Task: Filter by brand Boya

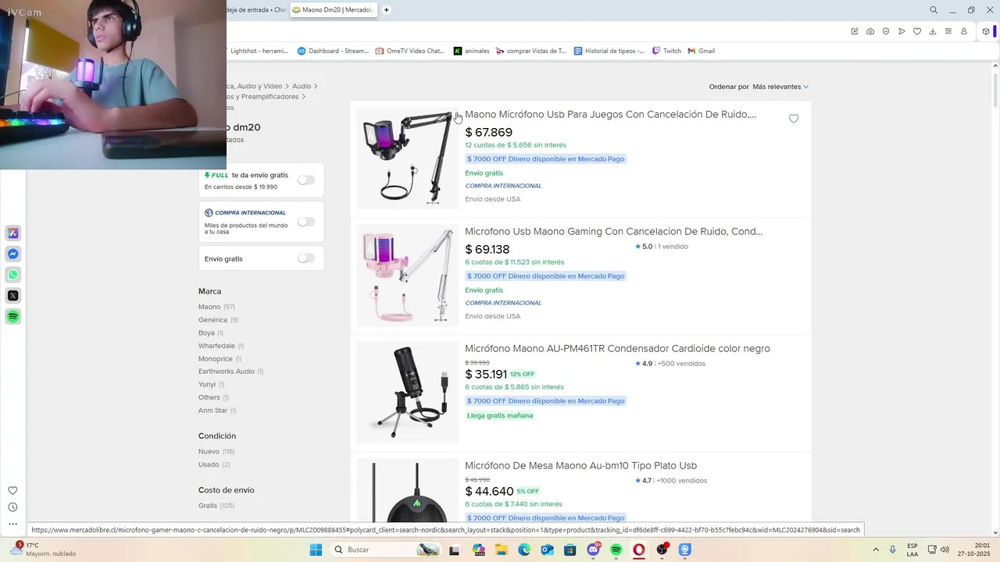Action: point(211,333)
